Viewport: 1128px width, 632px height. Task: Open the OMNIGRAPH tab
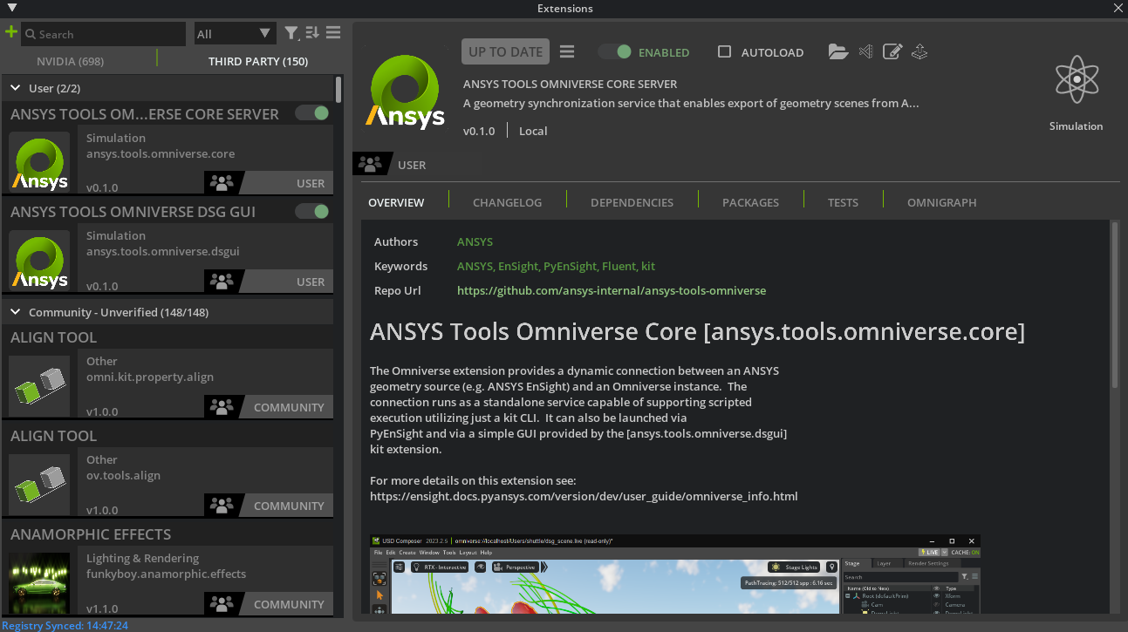pyautogui.click(x=941, y=202)
